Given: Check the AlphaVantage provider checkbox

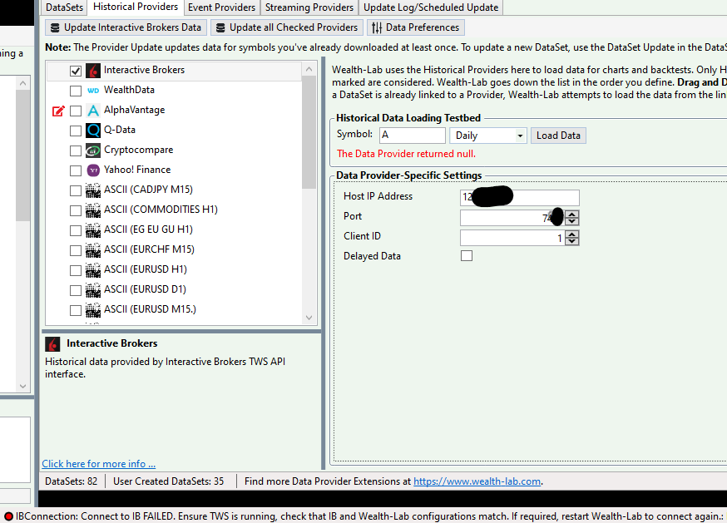Looking at the screenshot, I should pyautogui.click(x=76, y=111).
